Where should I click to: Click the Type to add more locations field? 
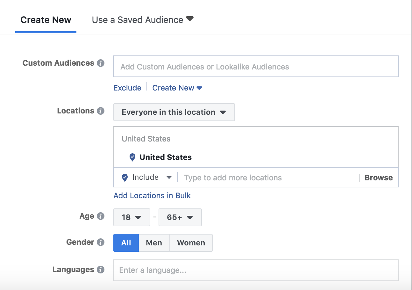point(268,178)
